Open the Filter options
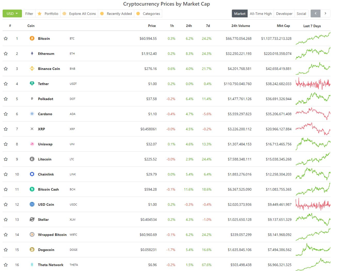 point(29,14)
